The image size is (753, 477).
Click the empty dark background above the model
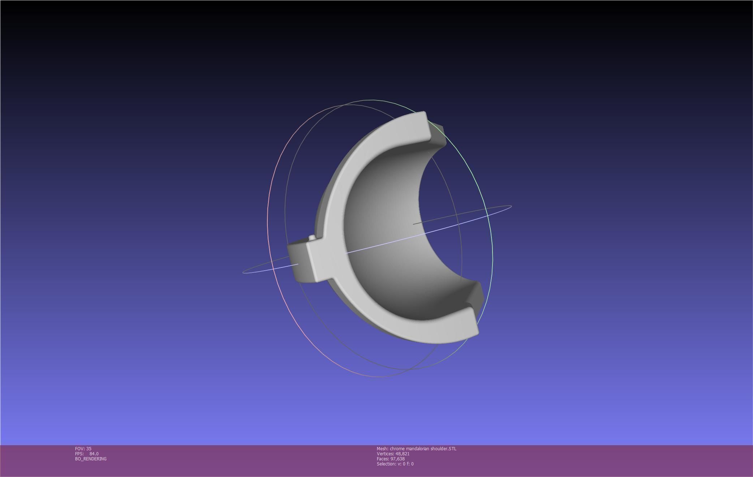pos(376,47)
